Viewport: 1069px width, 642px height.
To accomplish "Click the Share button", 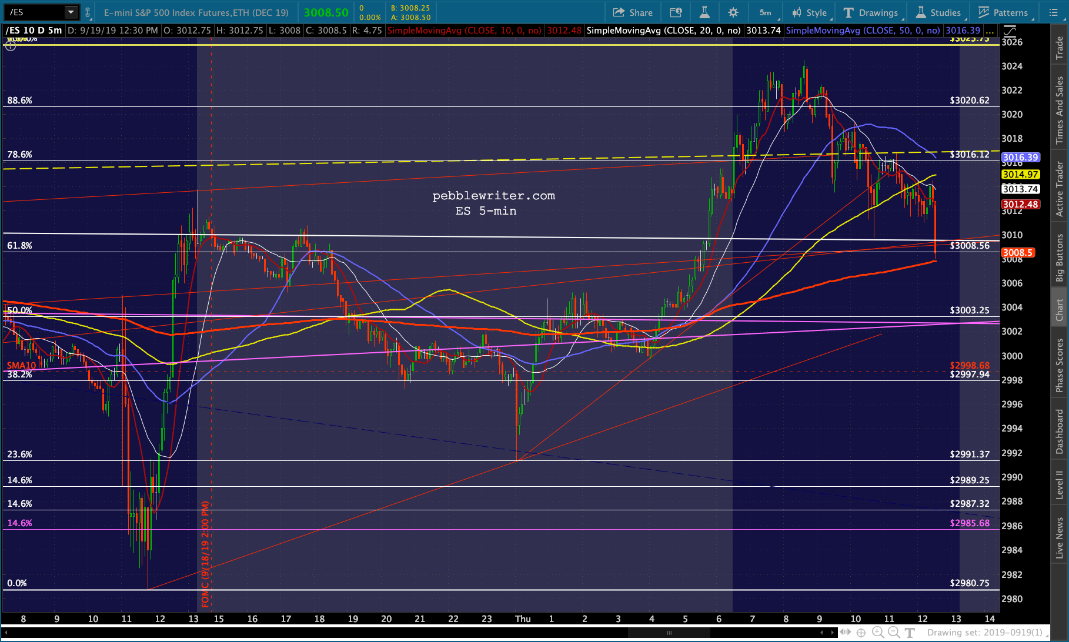I will (633, 12).
